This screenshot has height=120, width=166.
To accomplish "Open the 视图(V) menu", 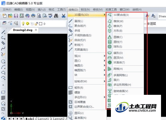I will tap(30, 10).
